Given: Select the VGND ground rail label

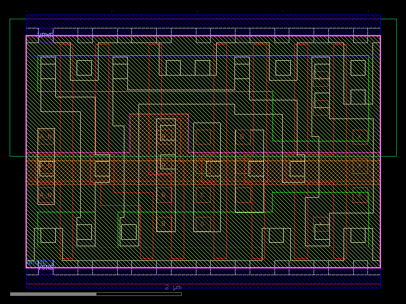Looking at the screenshot, I should click(x=47, y=267).
